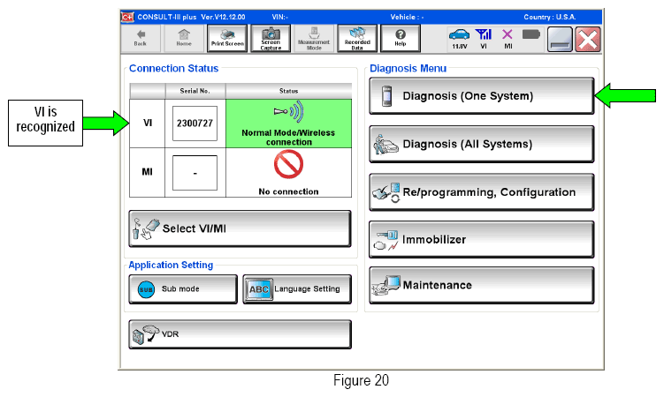Click VI serial number 2300727 field

pyautogui.click(x=195, y=124)
